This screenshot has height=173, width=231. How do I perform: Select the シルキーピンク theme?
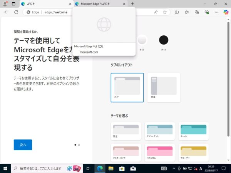pyautogui.click(x=126, y=153)
